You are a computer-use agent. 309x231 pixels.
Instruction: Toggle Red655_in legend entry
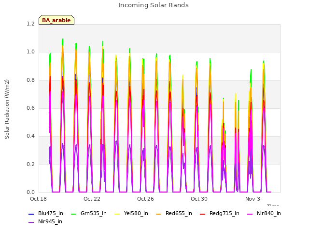coord(174,214)
